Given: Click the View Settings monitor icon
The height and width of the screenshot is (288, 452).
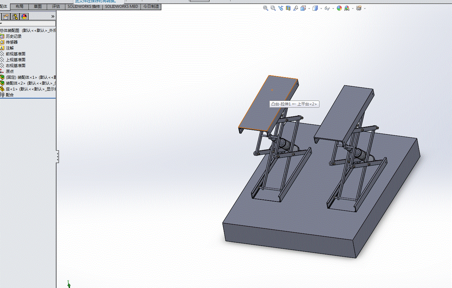Looking at the screenshot, I should click(x=359, y=8).
